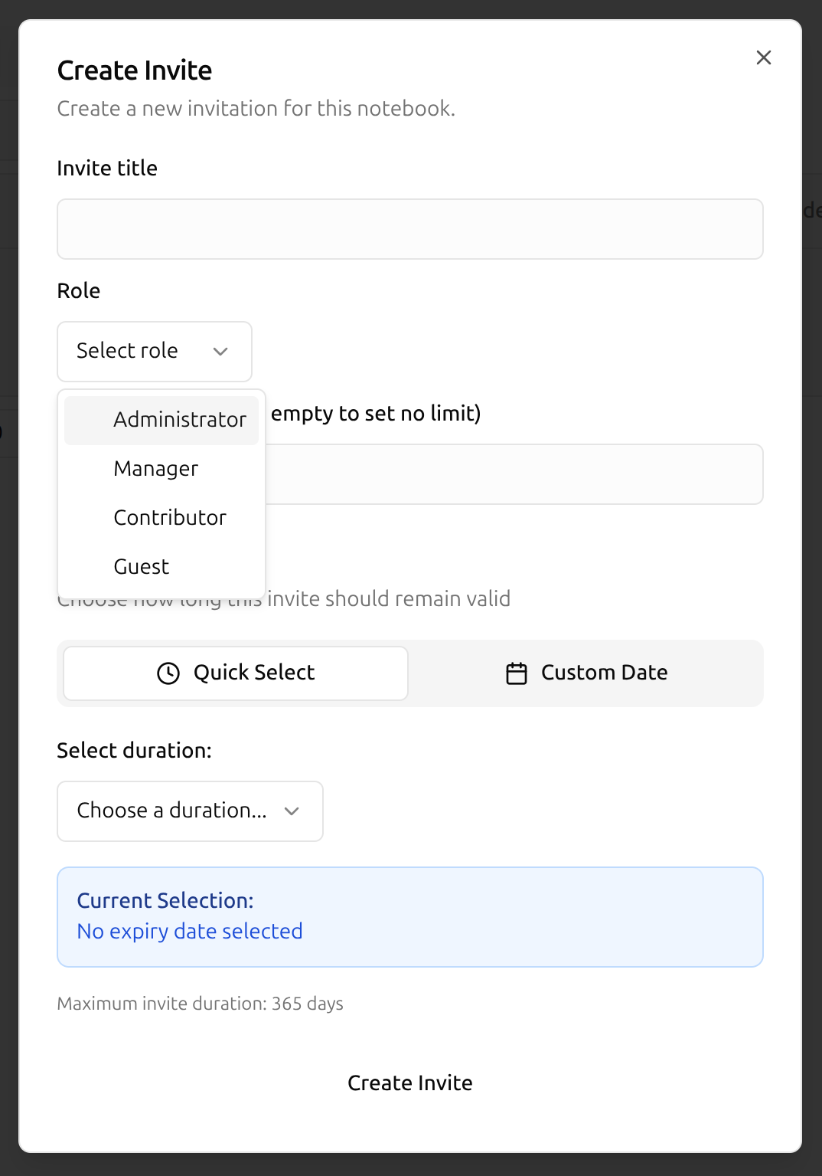Click the chevron in Choose a duration
822x1176 pixels.
292,811
